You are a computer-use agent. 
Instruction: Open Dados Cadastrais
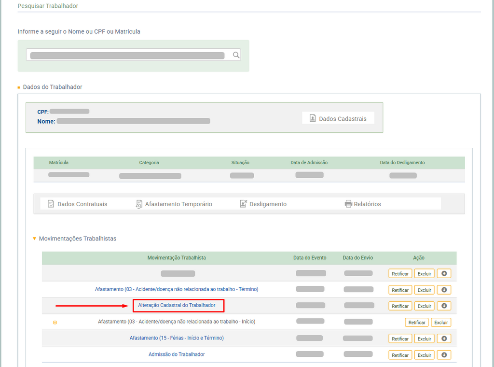(338, 118)
